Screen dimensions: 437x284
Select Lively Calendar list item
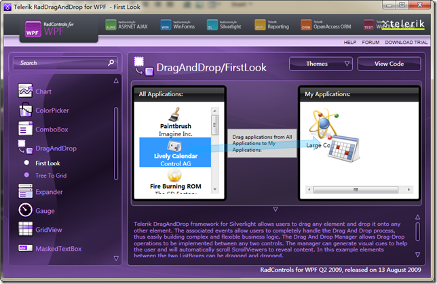point(175,152)
